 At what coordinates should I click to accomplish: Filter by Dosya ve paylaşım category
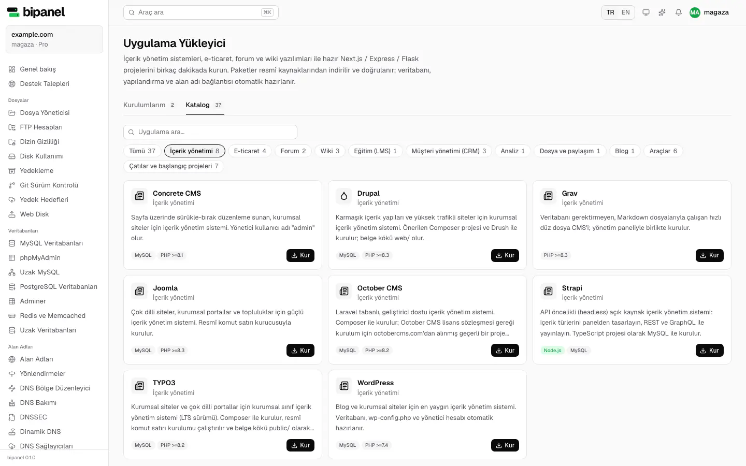[x=570, y=151]
